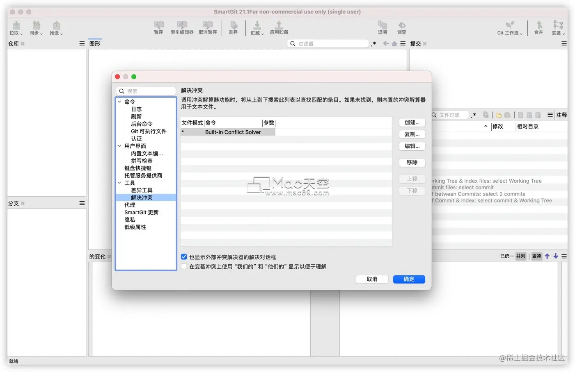Collapse the 工具 tree node
The height and width of the screenshot is (372, 575).
[119, 183]
